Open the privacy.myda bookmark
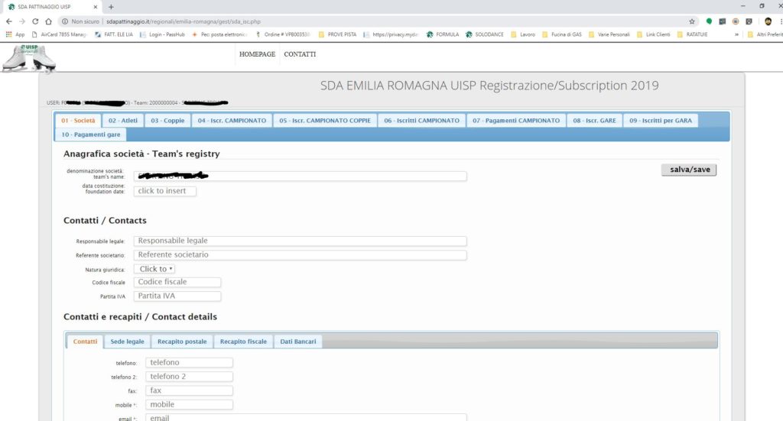The image size is (783, 421). tap(391, 34)
